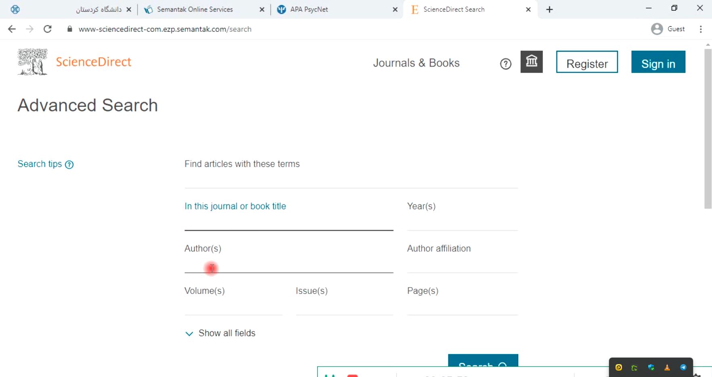Click the Elsevier favicon on ScienceDirect tab
712x377 pixels.
point(415,9)
